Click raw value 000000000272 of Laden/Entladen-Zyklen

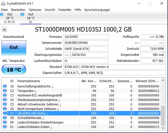(x=149, y=127)
